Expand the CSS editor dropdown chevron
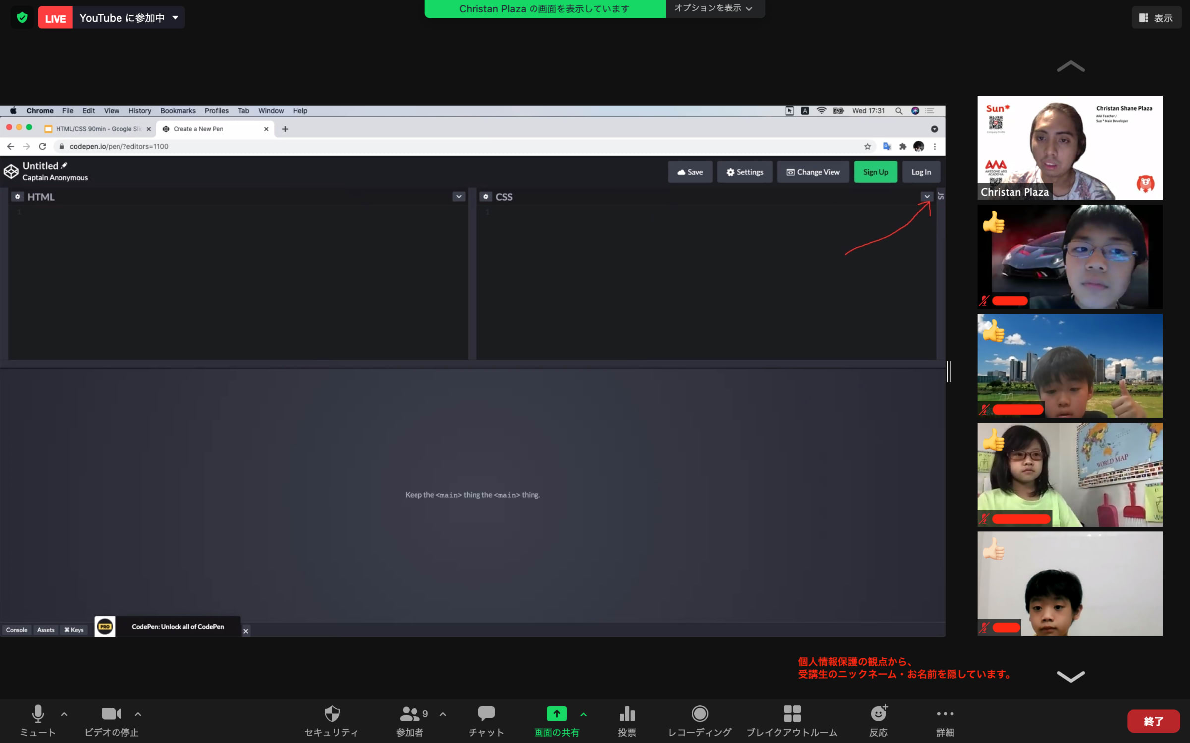Viewport: 1190px width, 743px height. pos(927,197)
